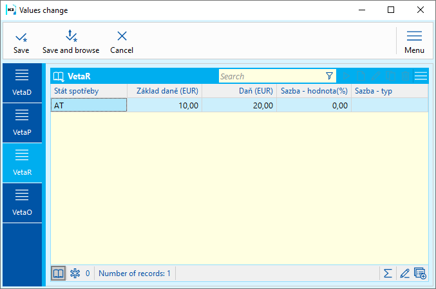Open the main Menu hamburger
This screenshot has height=289, width=436.
tap(414, 41)
